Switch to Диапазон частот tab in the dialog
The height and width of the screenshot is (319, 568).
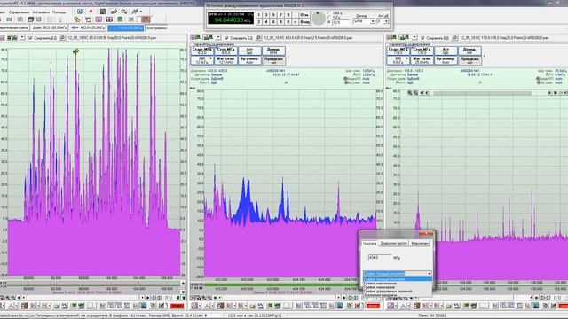pos(393,244)
